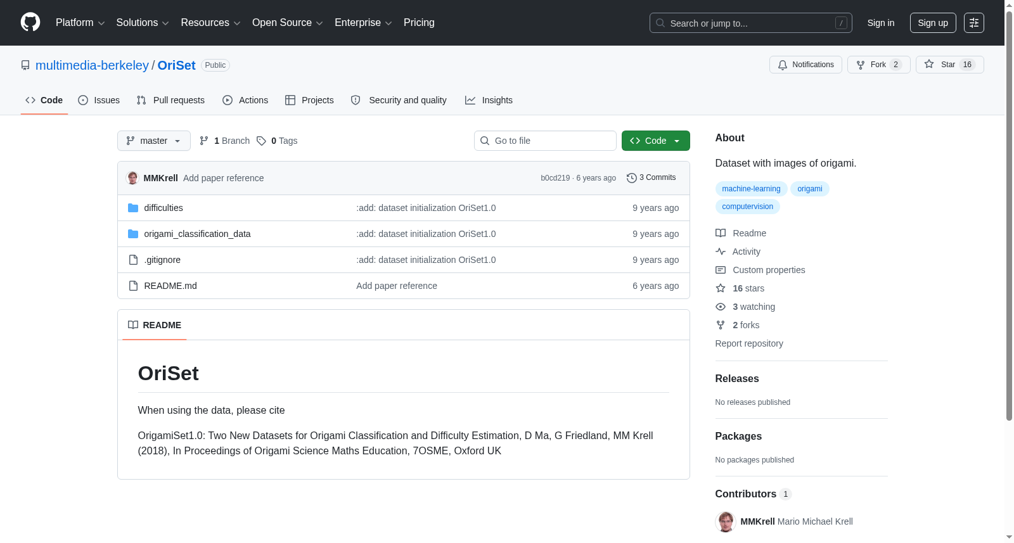
Task: Open the global navigation menu icon
Action: coord(974,23)
